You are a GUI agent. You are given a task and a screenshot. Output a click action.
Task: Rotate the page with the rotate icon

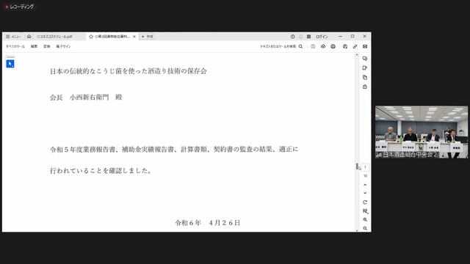tap(365, 202)
